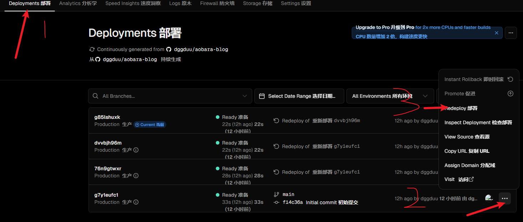Select Redeploy from the context menu

tap(461, 108)
